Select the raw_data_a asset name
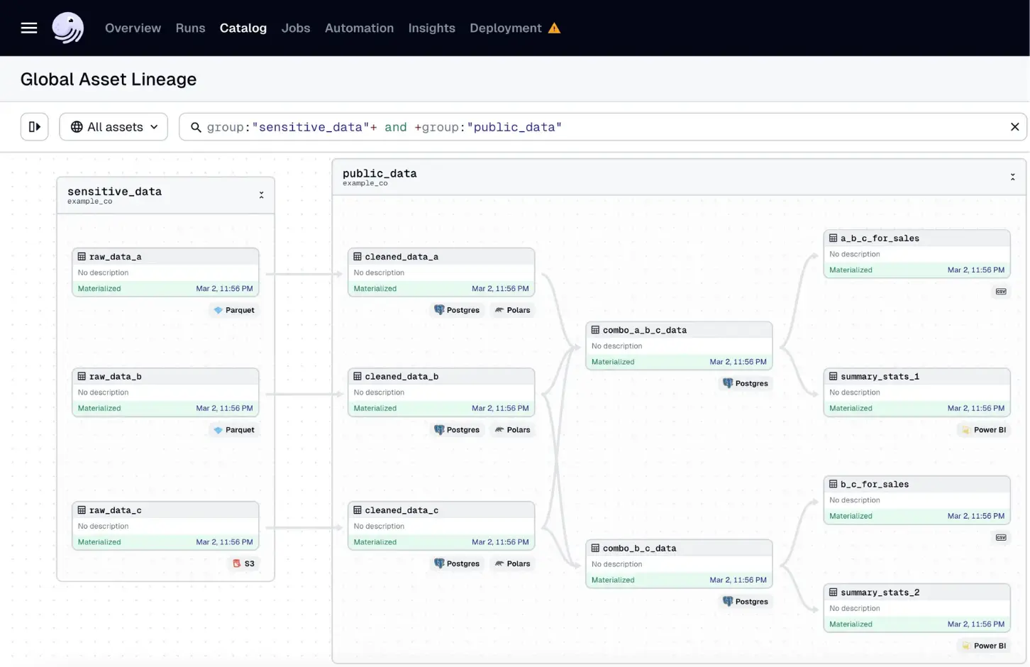 click(x=116, y=257)
